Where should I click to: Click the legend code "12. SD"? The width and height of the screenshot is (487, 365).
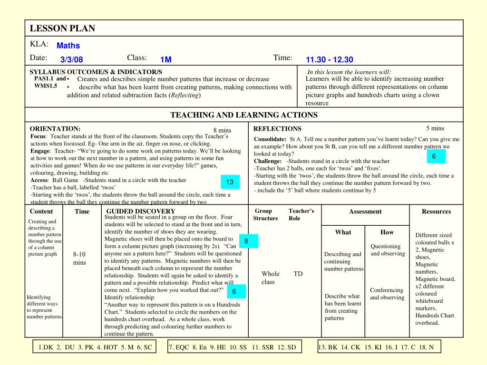[x=287, y=347]
